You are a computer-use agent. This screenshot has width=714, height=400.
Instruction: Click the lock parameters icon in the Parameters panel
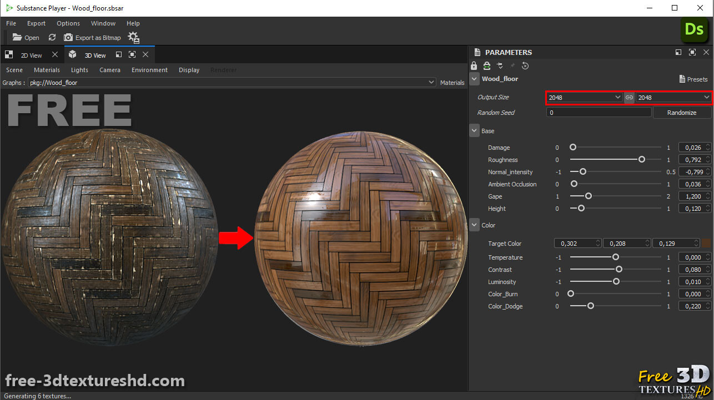click(x=474, y=65)
